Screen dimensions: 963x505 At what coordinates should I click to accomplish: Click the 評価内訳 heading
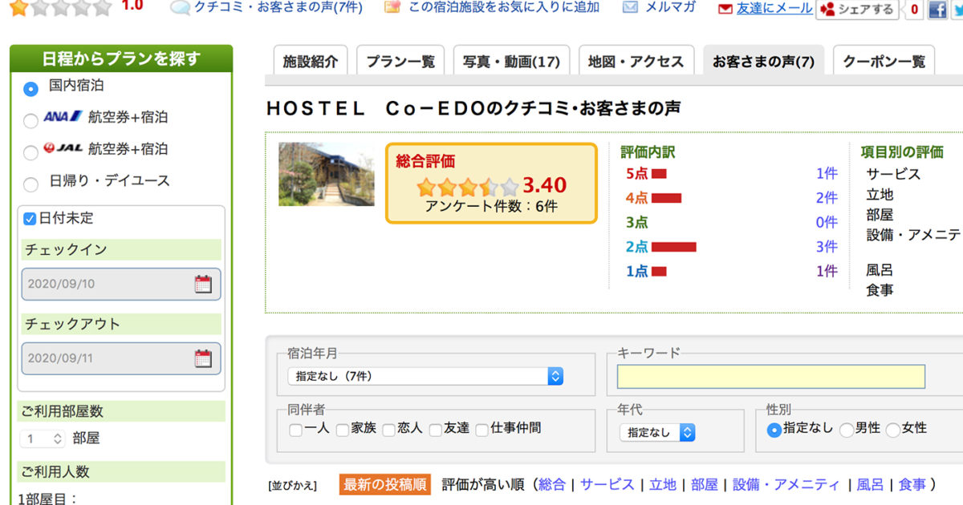click(648, 152)
